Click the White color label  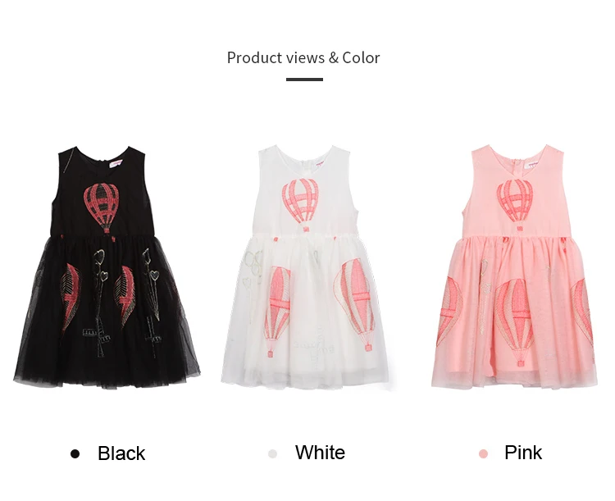320,453
